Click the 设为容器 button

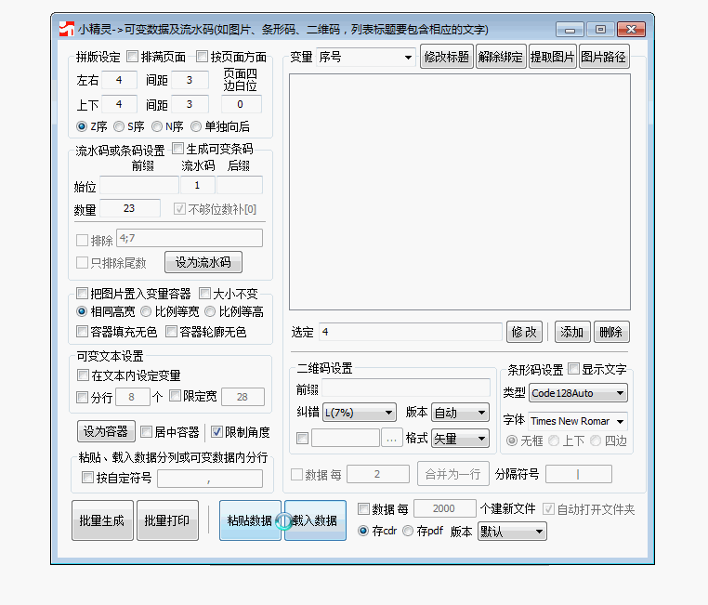click(x=106, y=431)
